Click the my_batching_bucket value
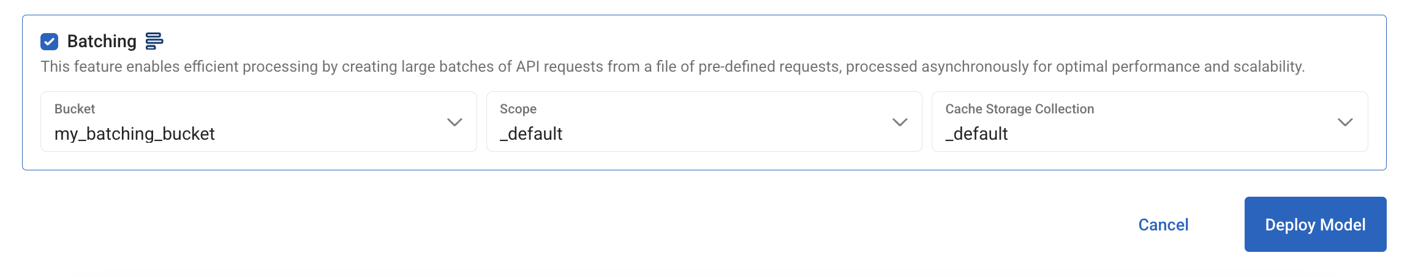1410x277 pixels. pos(134,134)
